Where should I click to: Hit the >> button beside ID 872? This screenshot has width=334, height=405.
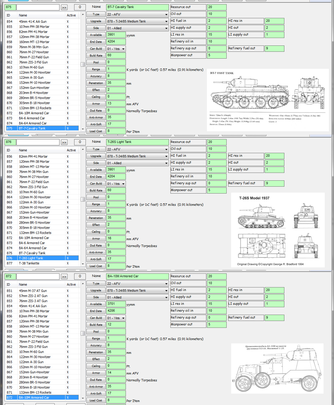(x=64, y=277)
